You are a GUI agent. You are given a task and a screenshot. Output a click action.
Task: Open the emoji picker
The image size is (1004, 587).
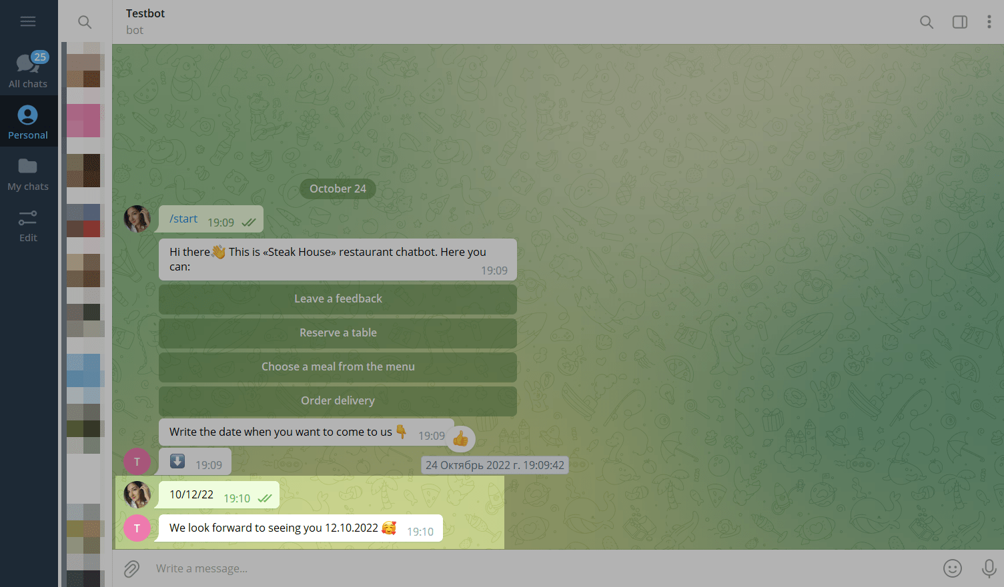point(952,568)
